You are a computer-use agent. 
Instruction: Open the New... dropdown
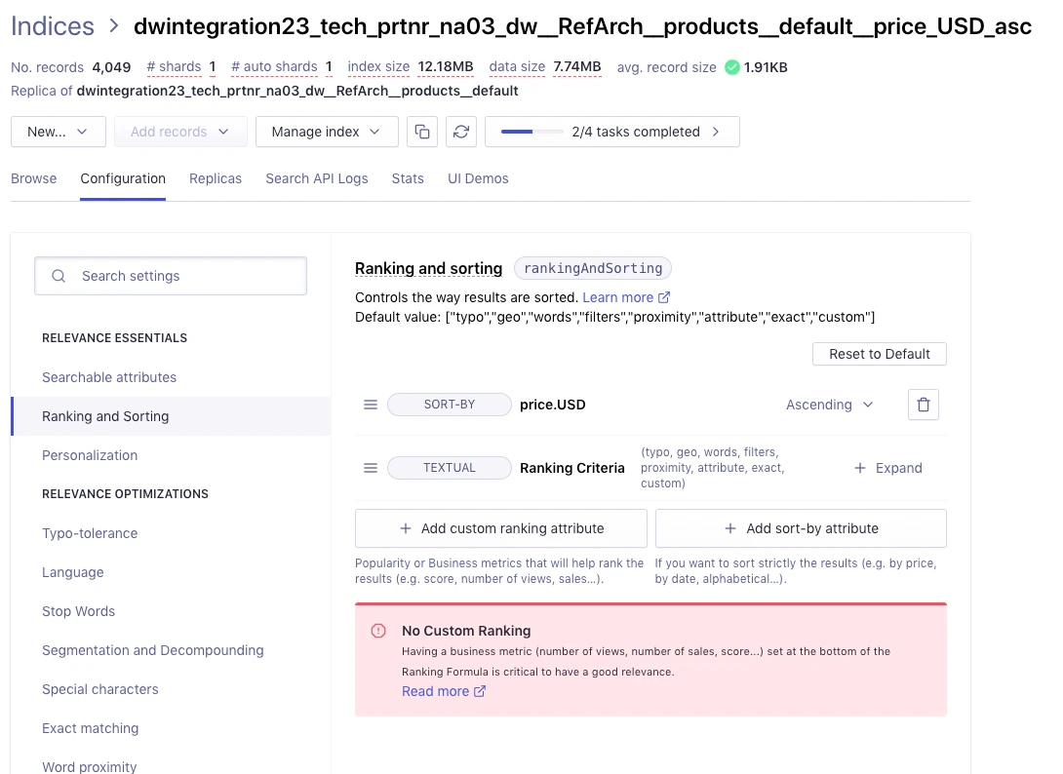(x=58, y=131)
